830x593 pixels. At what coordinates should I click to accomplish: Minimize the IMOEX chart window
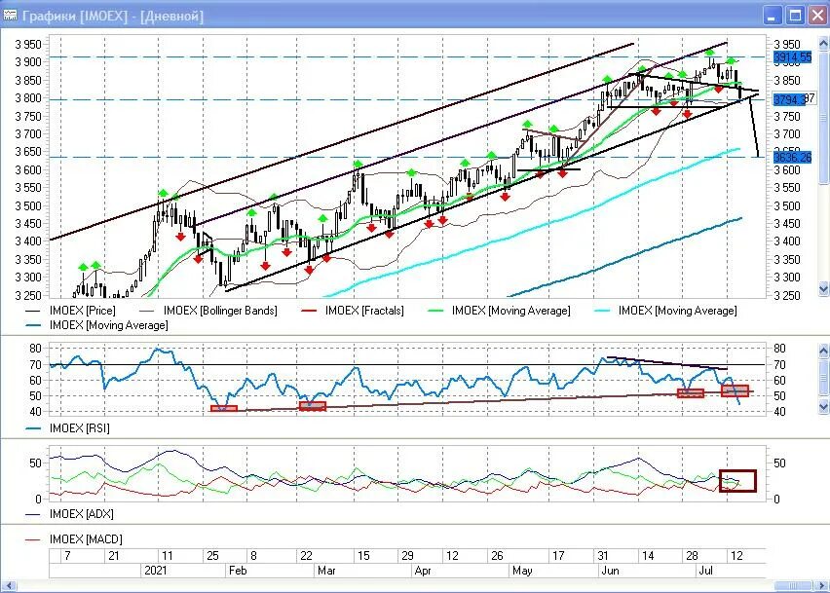[x=773, y=16]
